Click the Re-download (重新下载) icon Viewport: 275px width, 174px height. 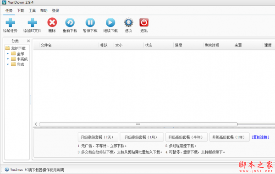pyautogui.click(x=70, y=22)
